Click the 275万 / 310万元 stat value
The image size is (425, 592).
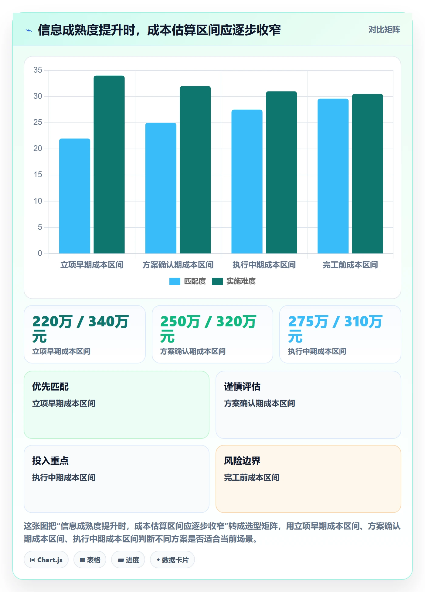pos(335,329)
